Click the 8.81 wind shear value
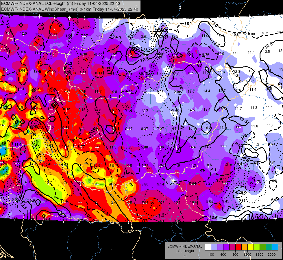 (x=272, y=162)
